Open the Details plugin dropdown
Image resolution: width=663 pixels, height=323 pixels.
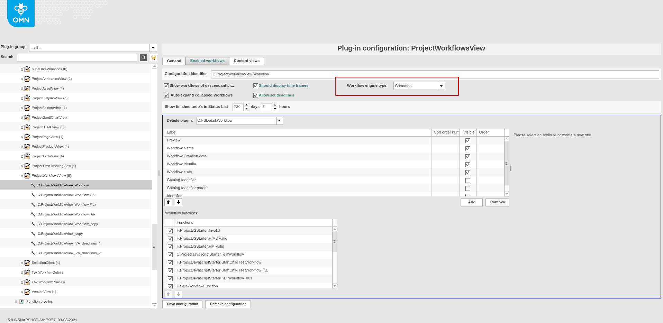[x=280, y=121]
